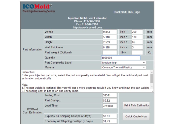Open the Part Complexity Level dropdown
The width and height of the screenshot is (175, 124).
click(124, 63)
